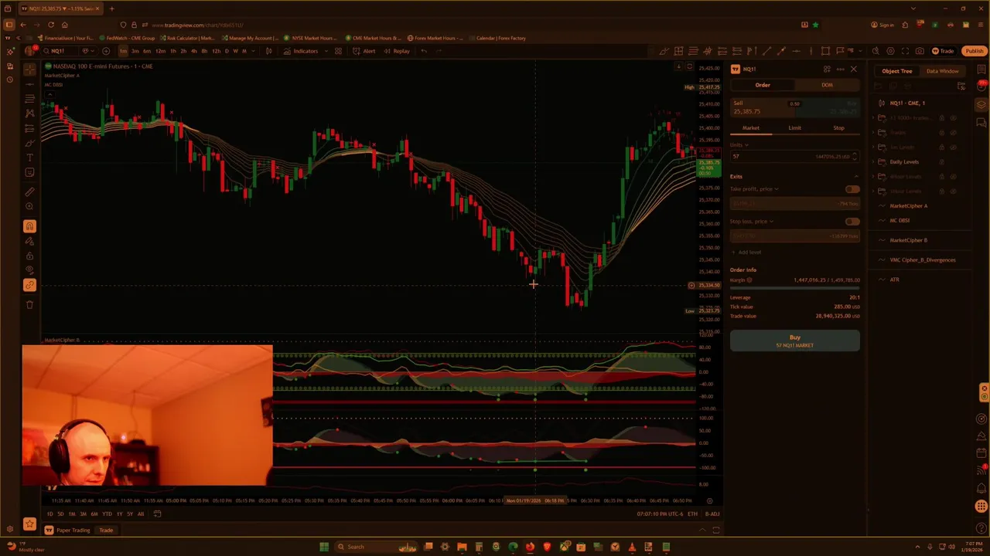Screen dimensions: 990x556
Task: Open date range calendar icon
Action: click(x=157, y=514)
